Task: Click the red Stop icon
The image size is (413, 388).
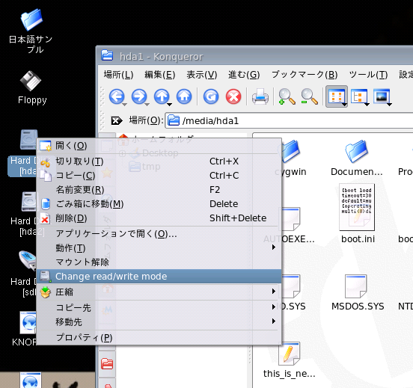Action: (x=233, y=96)
